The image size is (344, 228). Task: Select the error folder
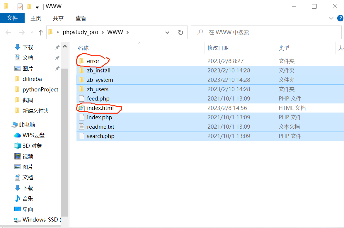93,61
